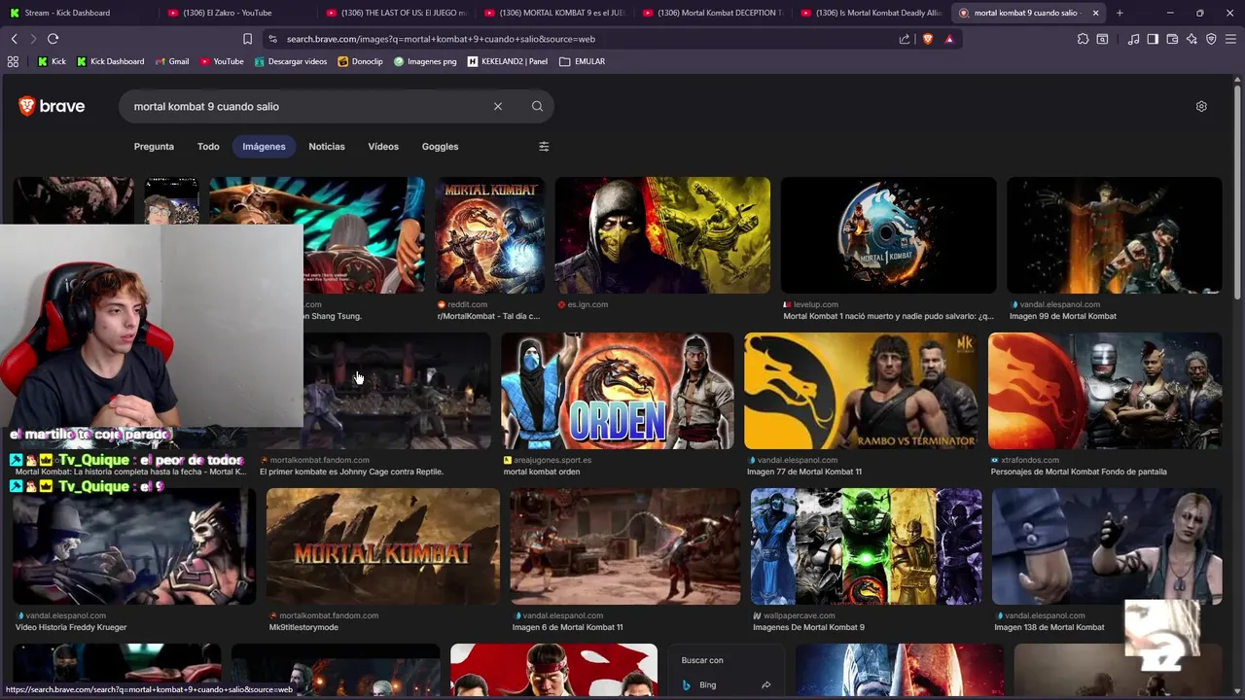Image resolution: width=1245 pixels, height=700 pixels.
Task: Open the tab search icon in toolbar
Action: click(x=1102, y=39)
